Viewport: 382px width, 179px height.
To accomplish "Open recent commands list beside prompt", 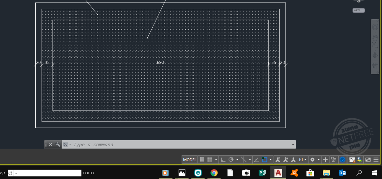I will [x=67, y=145].
